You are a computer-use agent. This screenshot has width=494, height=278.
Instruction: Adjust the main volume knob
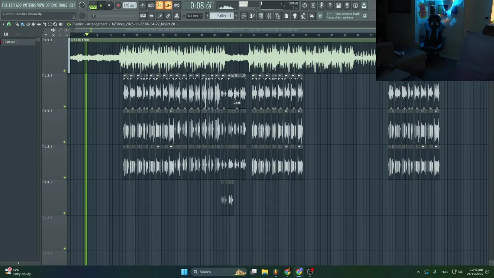(x=82, y=5)
